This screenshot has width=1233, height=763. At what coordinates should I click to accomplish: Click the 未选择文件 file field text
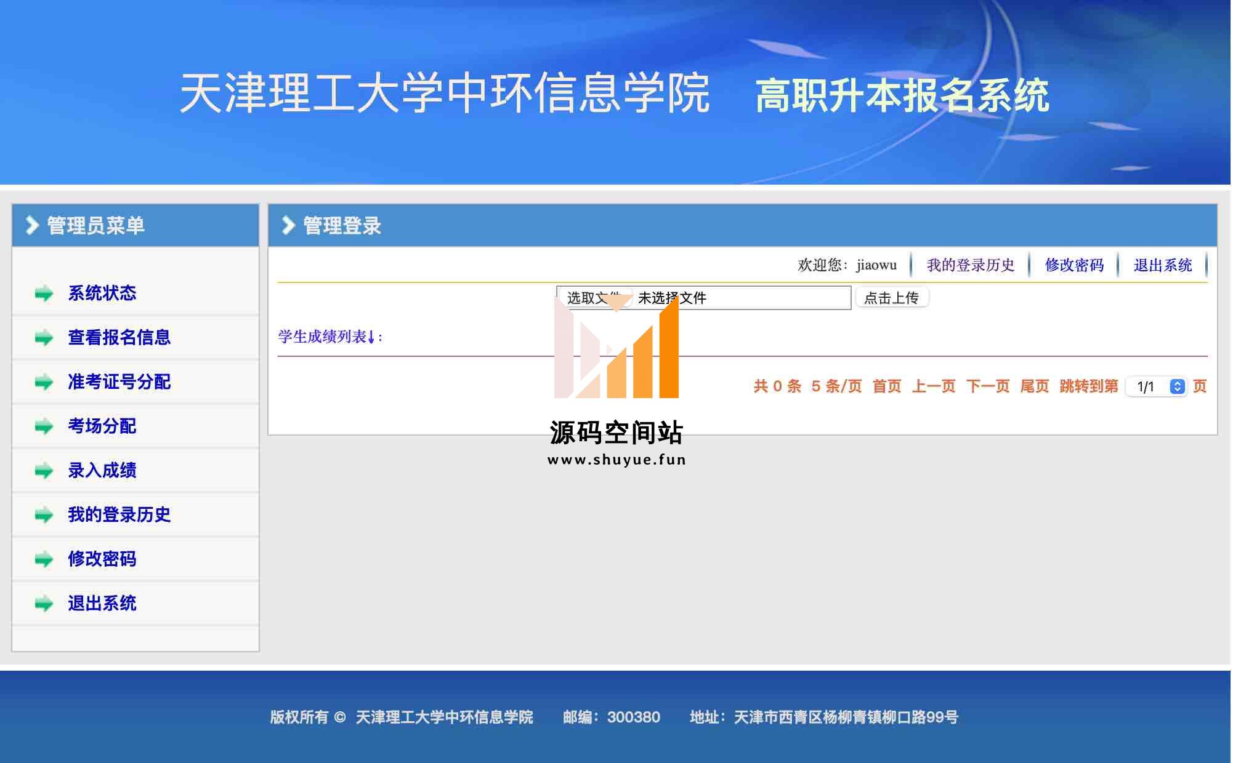tap(672, 298)
